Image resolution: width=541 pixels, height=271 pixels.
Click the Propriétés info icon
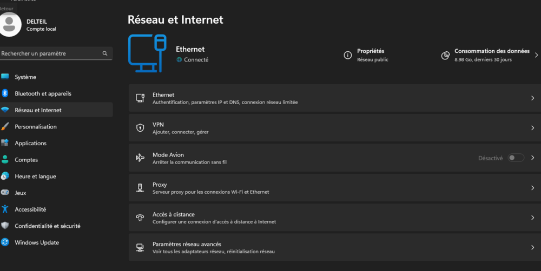348,55
